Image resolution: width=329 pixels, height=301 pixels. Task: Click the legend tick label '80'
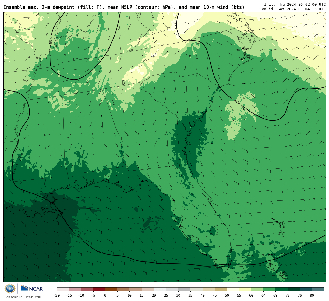(312, 295)
